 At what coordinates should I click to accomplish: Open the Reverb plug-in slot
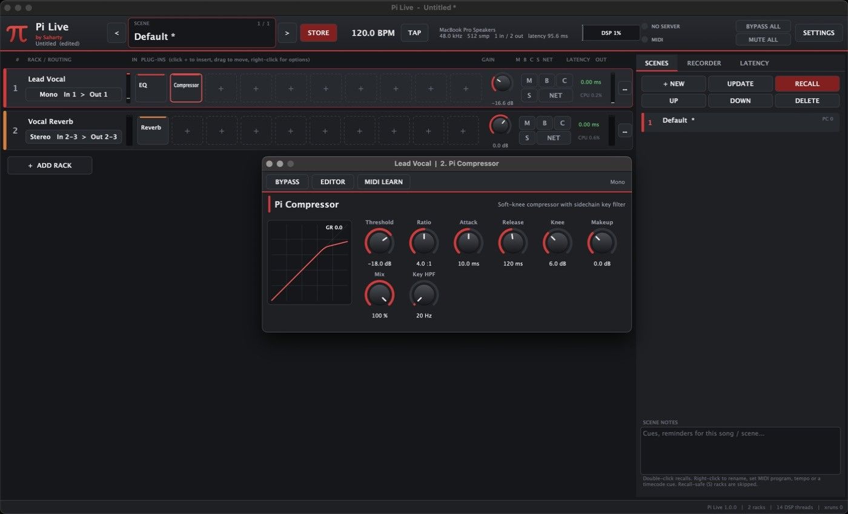(x=153, y=131)
